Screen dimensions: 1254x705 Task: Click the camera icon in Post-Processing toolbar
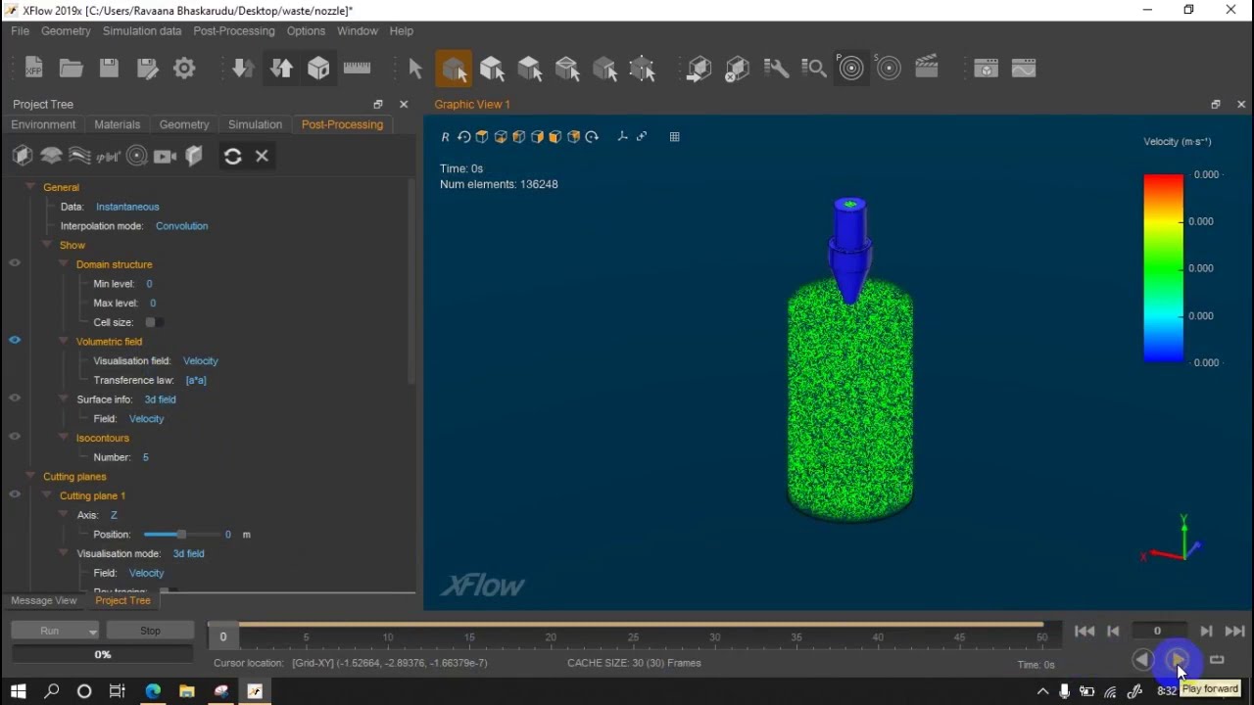pos(165,156)
